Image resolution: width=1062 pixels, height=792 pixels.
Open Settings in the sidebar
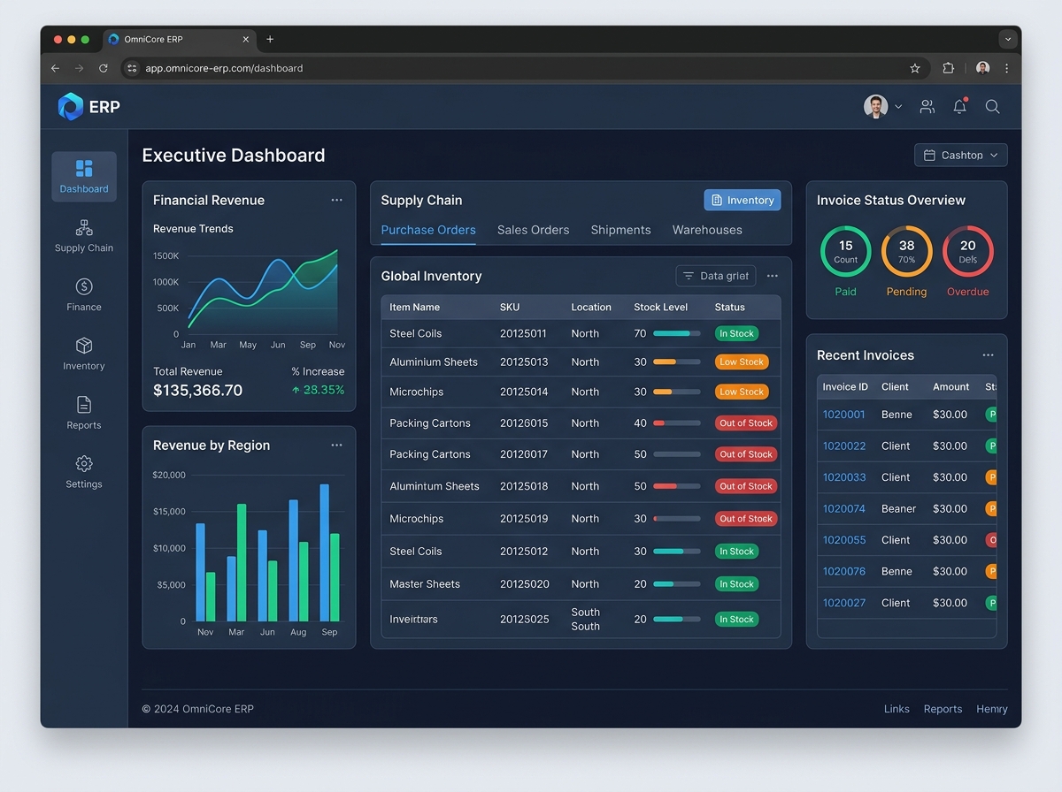coord(84,472)
